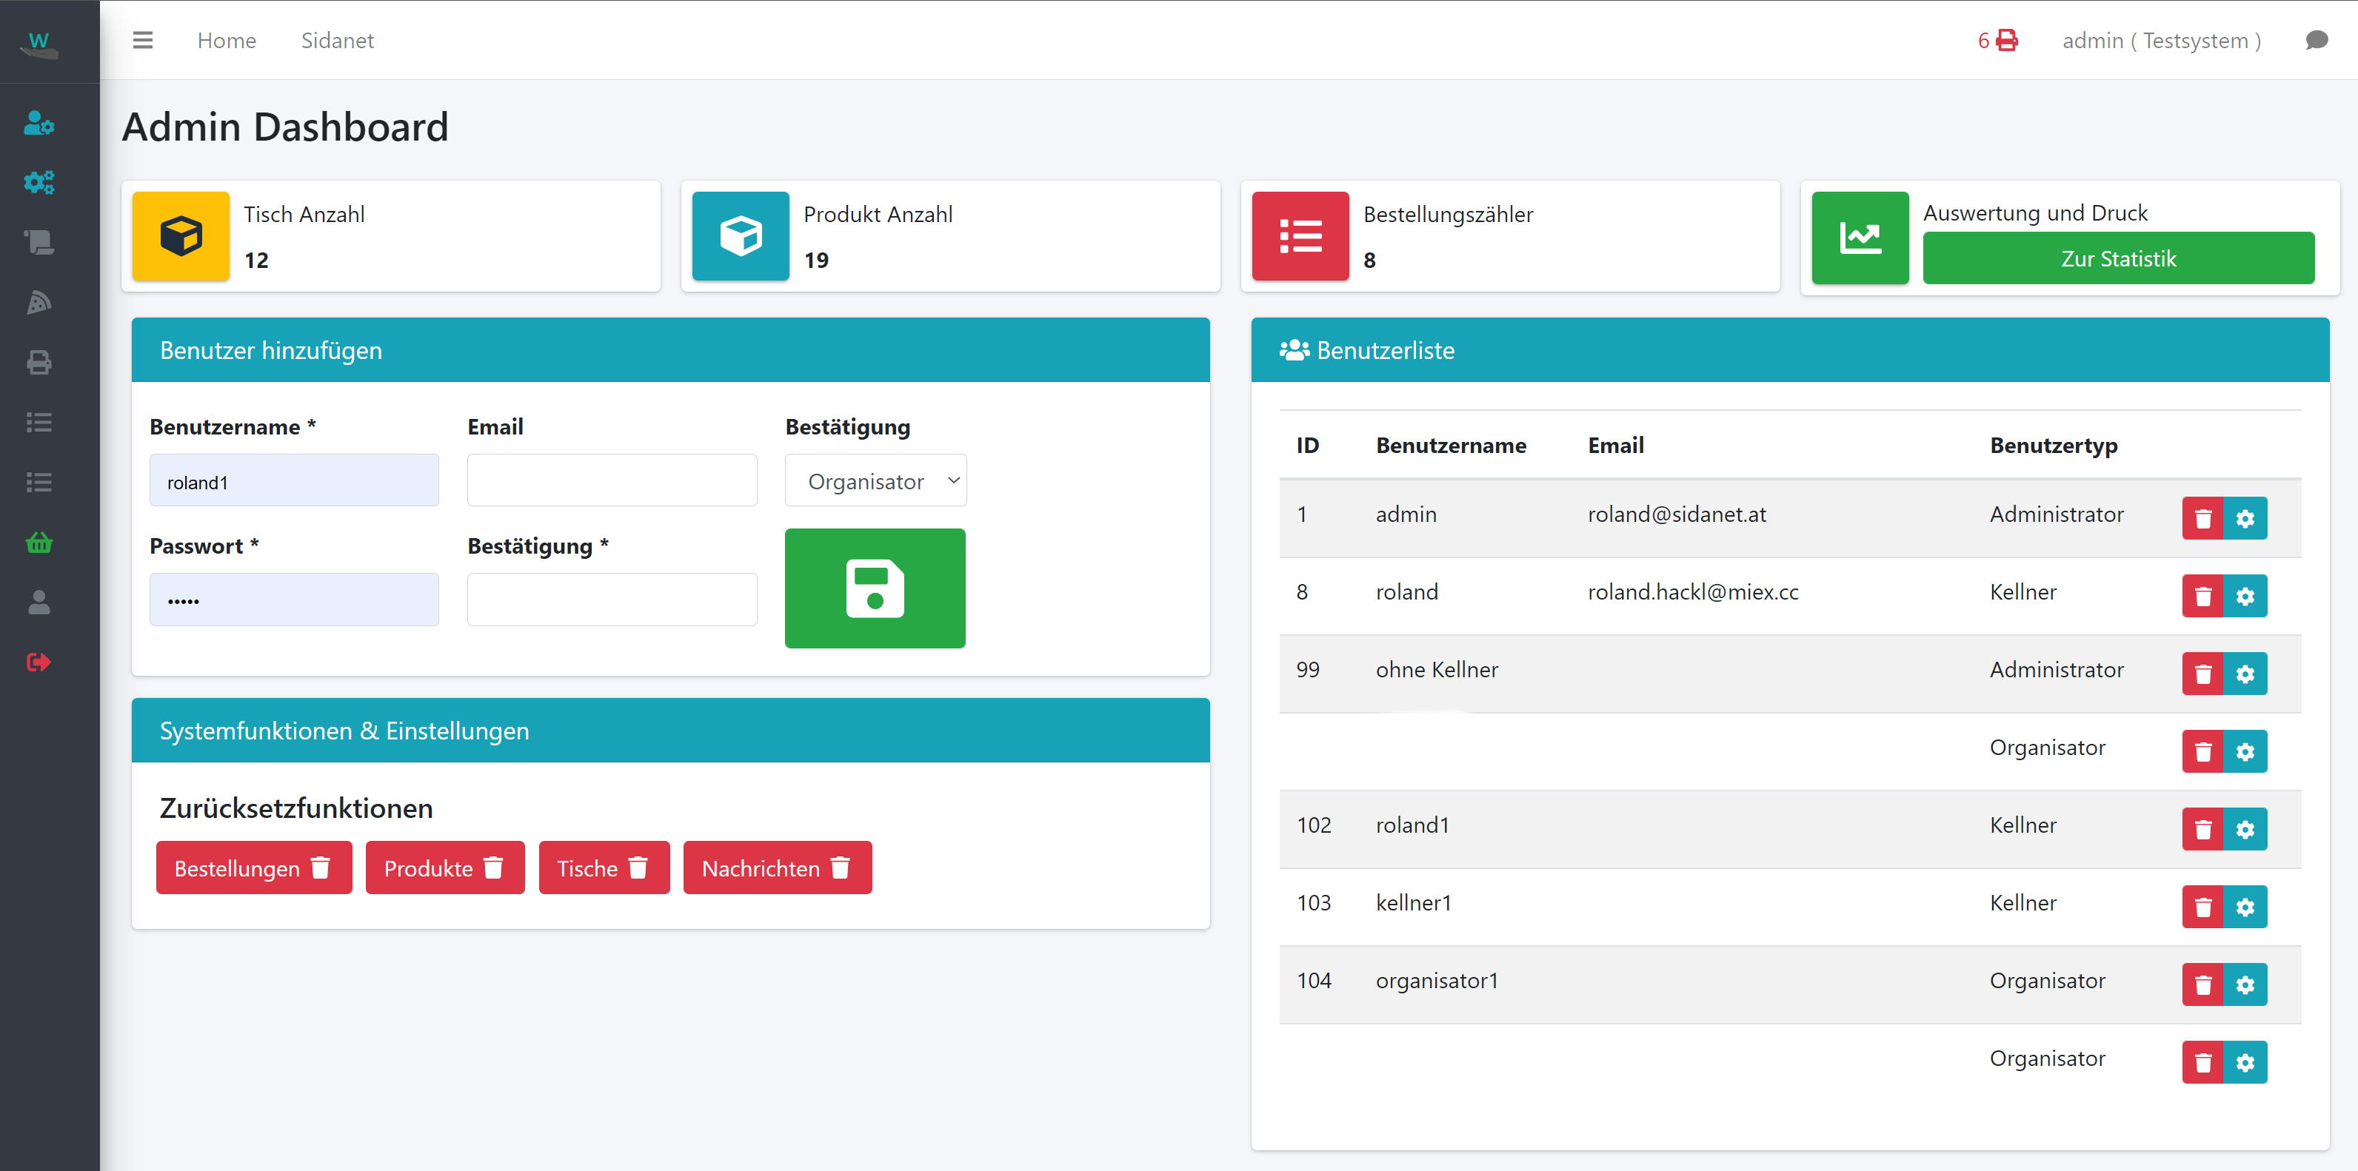Reset orders with Bestellungen button
This screenshot has width=2358, height=1171.
253,868
